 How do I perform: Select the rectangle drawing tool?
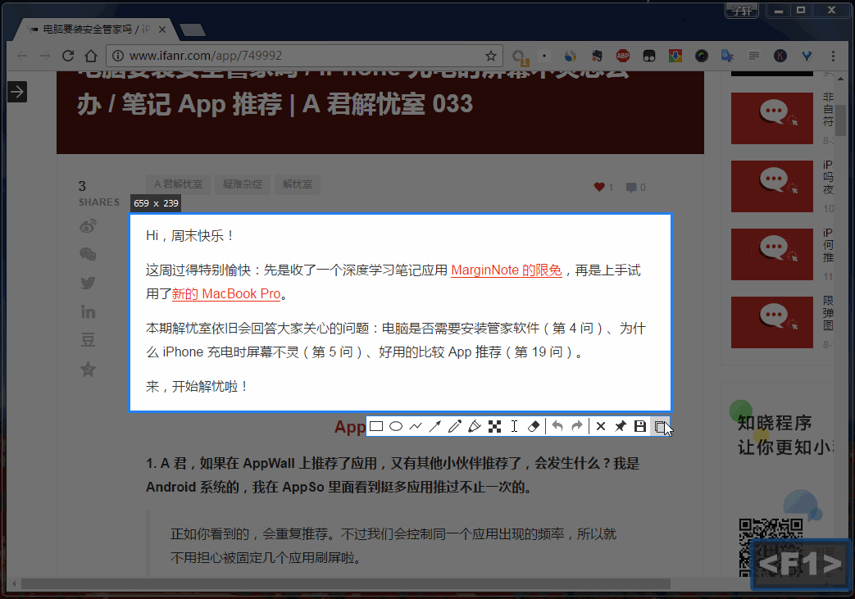(376, 426)
